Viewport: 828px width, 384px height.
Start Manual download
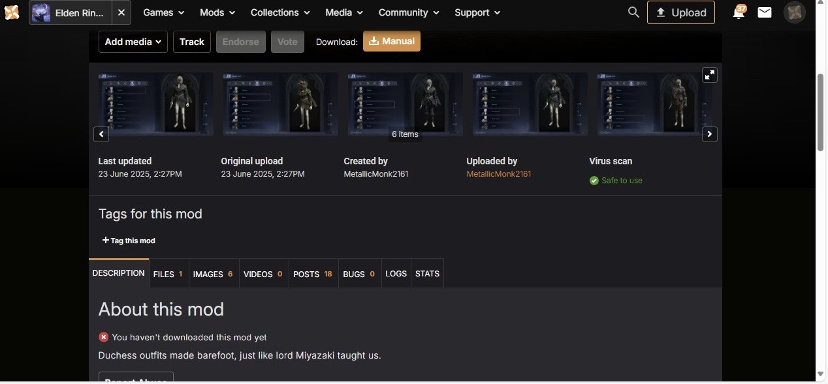[392, 41]
